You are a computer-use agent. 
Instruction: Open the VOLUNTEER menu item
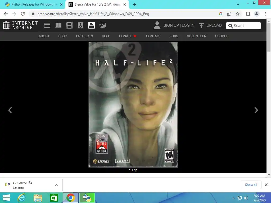197,36
